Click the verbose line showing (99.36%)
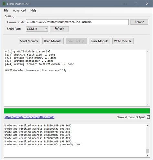This screenshot has width=153, height=160. coord(38,141)
